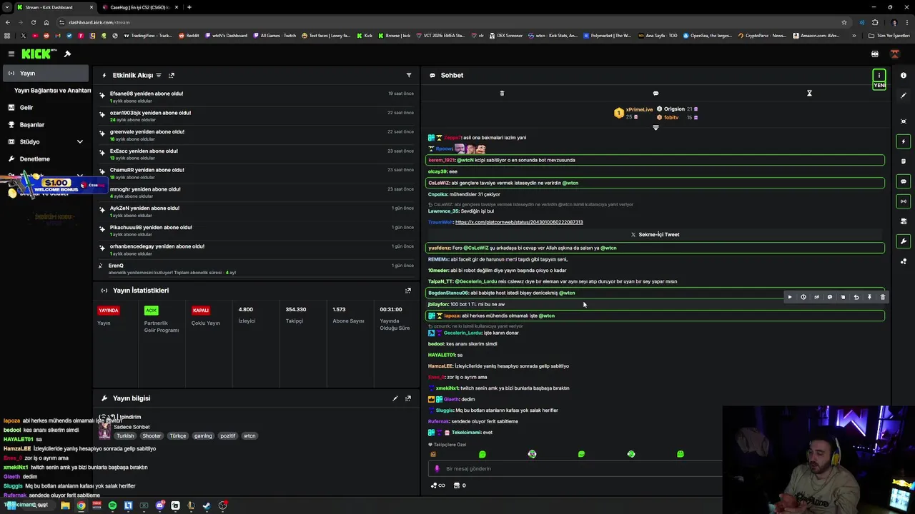Toggle the broadcast signal icon in right sidebar
The image size is (915, 514).
(x=904, y=201)
